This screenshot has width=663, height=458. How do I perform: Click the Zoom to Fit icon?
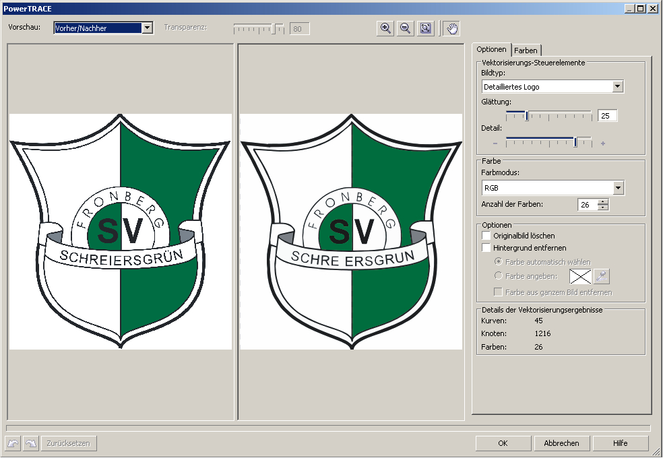tap(425, 28)
